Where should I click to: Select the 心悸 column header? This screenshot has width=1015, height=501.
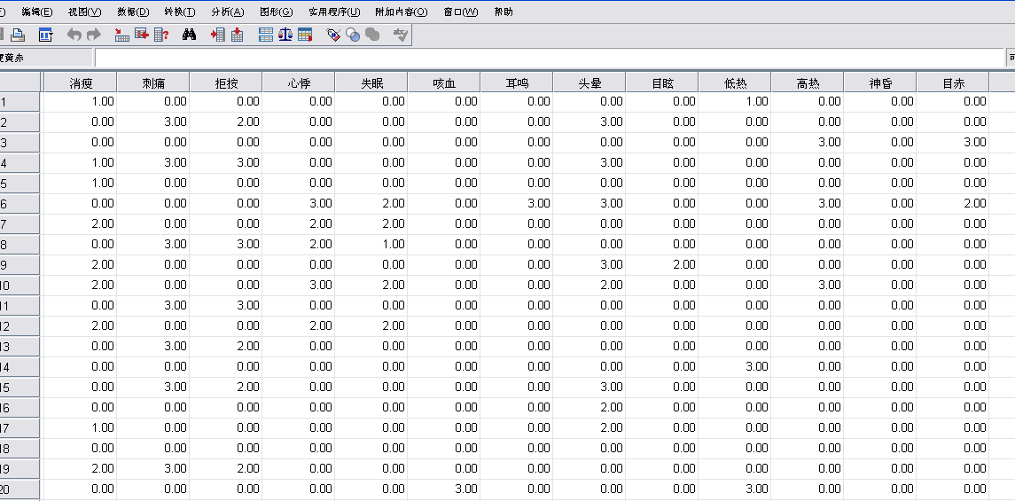pos(299,83)
